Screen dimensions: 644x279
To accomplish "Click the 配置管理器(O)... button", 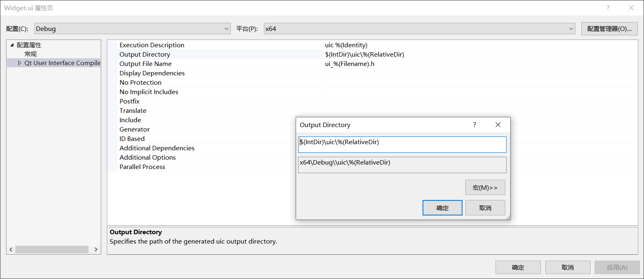I will (609, 29).
